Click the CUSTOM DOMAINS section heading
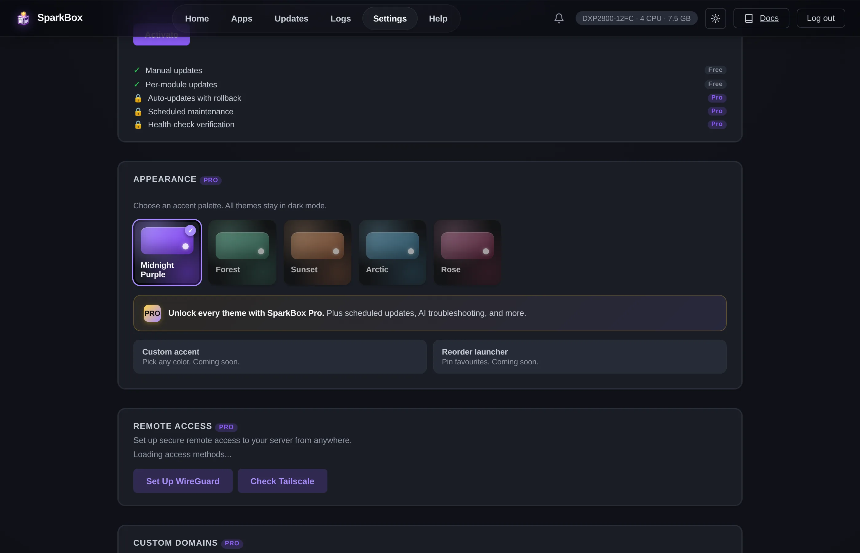 [x=175, y=543]
